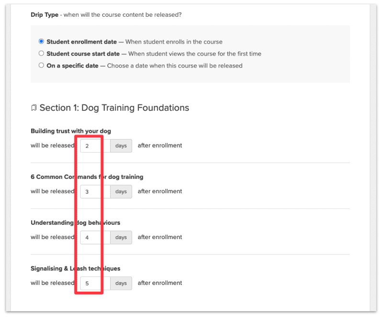Open the days selector for Signalising & Leash techniques
The image size is (383, 317).
tap(121, 283)
